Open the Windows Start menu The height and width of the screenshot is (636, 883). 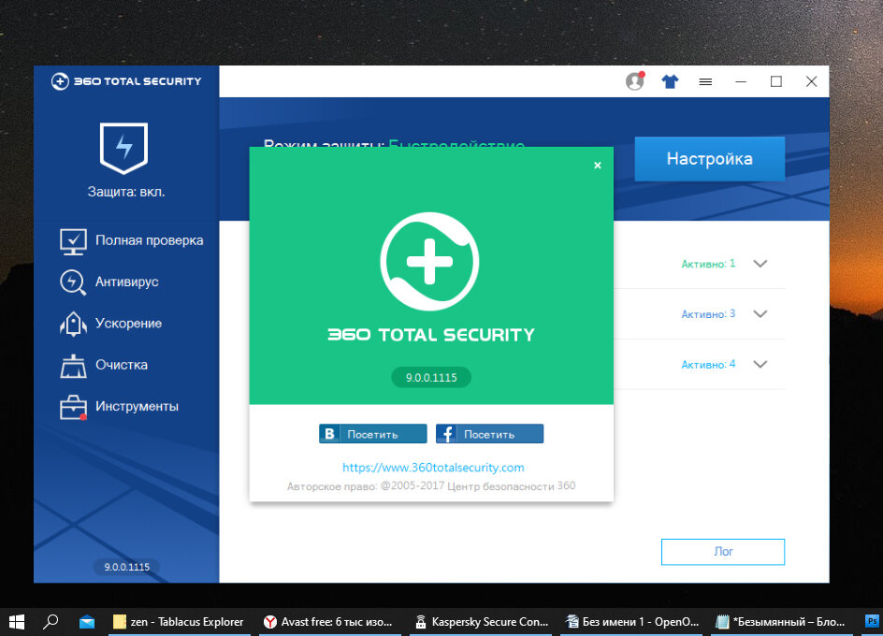click(x=16, y=622)
